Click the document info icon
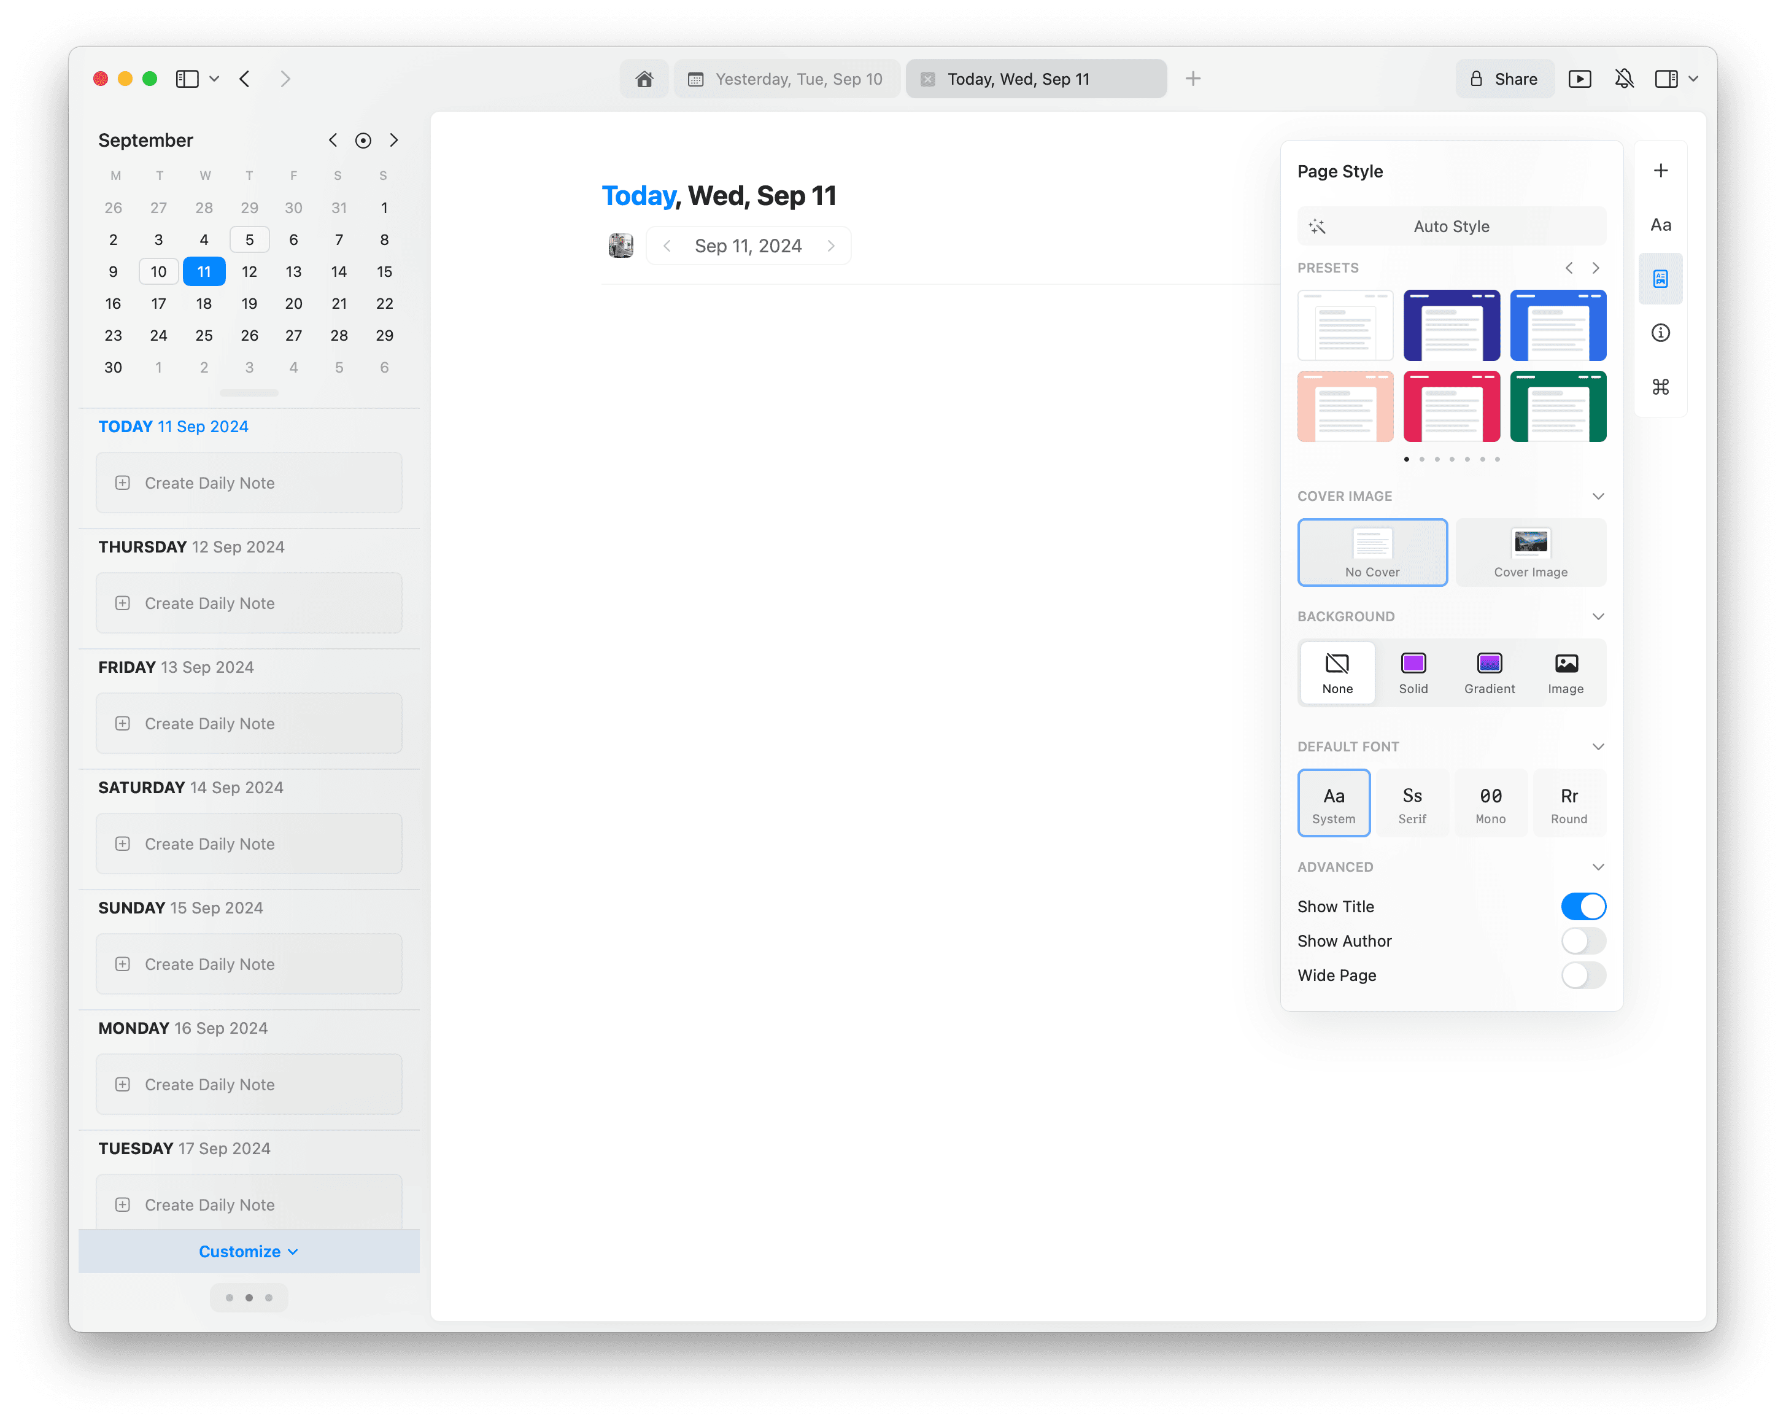 (x=1660, y=333)
